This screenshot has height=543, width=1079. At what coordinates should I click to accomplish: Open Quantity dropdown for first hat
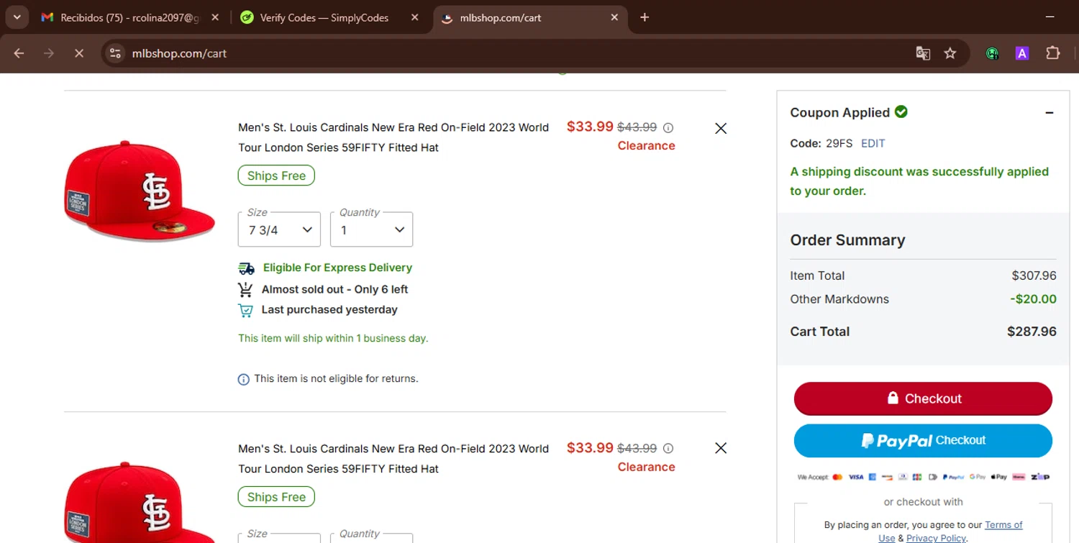tap(371, 229)
